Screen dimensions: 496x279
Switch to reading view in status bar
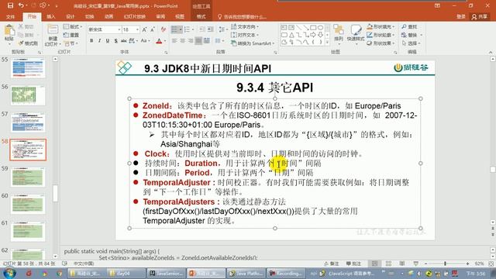click(402, 263)
